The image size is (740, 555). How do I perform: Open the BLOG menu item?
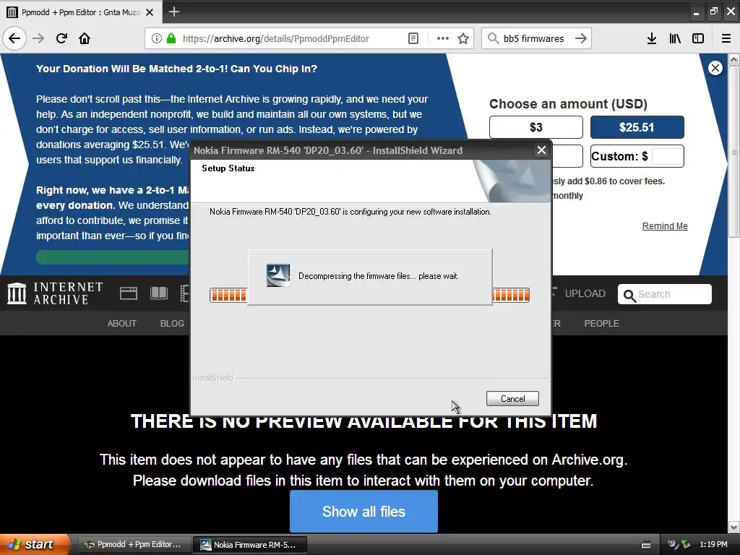click(172, 323)
